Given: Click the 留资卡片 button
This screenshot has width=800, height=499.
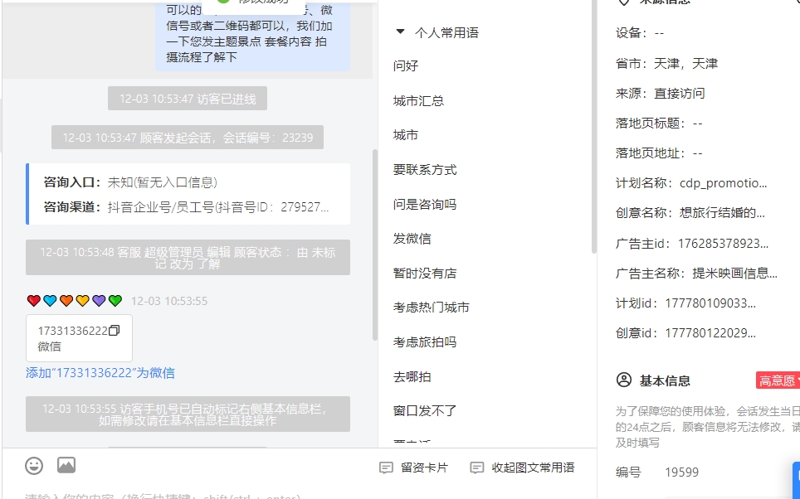Looking at the screenshot, I should pos(414,468).
